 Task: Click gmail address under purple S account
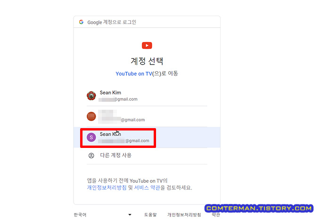[x=124, y=141]
